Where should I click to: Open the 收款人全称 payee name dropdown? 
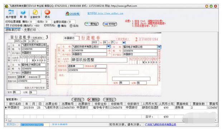coord(159,47)
